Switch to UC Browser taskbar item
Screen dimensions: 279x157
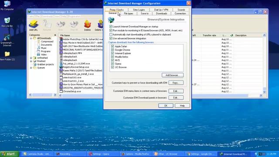click(x=168, y=154)
